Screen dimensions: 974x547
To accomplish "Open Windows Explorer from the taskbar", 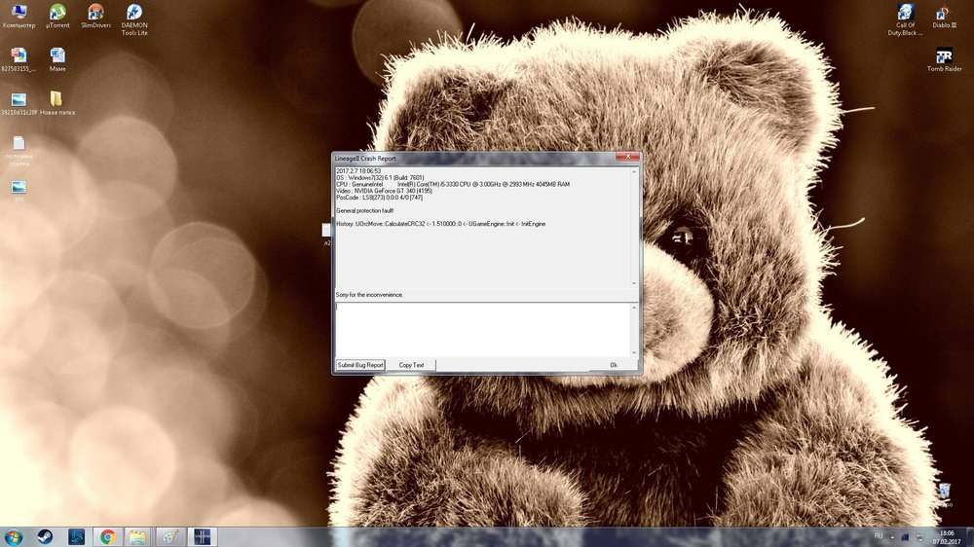I will 137,536.
